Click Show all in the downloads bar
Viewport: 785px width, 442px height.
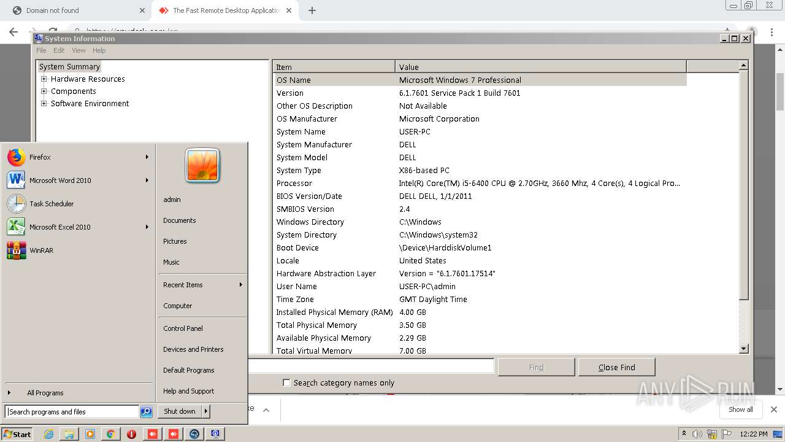click(741, 409)
